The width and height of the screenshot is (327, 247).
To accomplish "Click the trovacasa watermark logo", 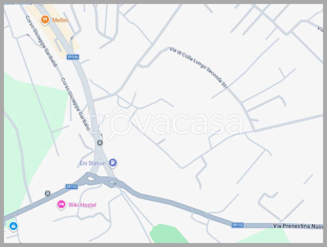I will 164,123.
